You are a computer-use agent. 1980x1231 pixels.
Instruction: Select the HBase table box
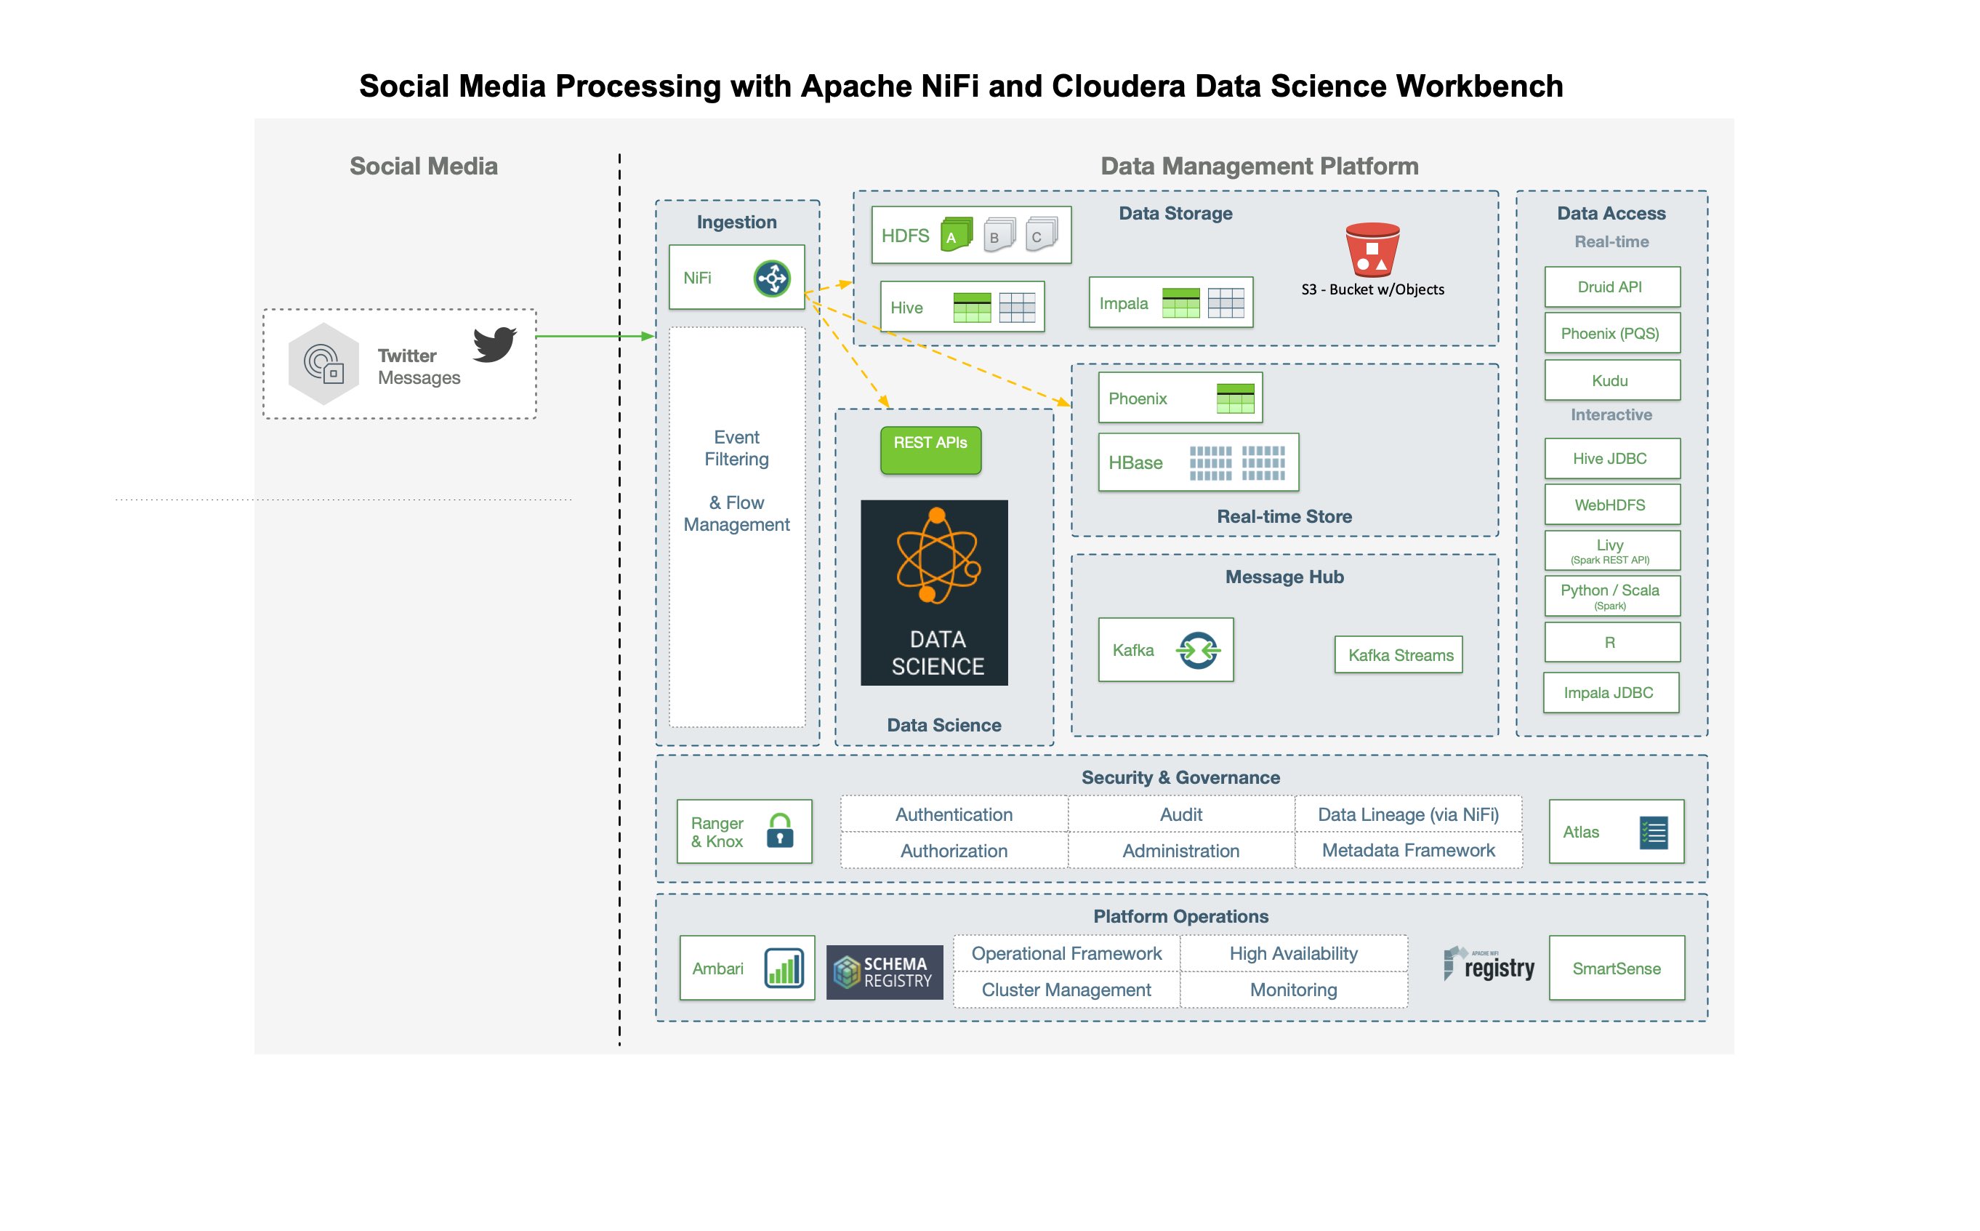coord(1198,462)
